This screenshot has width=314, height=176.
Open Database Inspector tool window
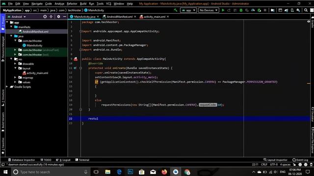tap(22, 160)
